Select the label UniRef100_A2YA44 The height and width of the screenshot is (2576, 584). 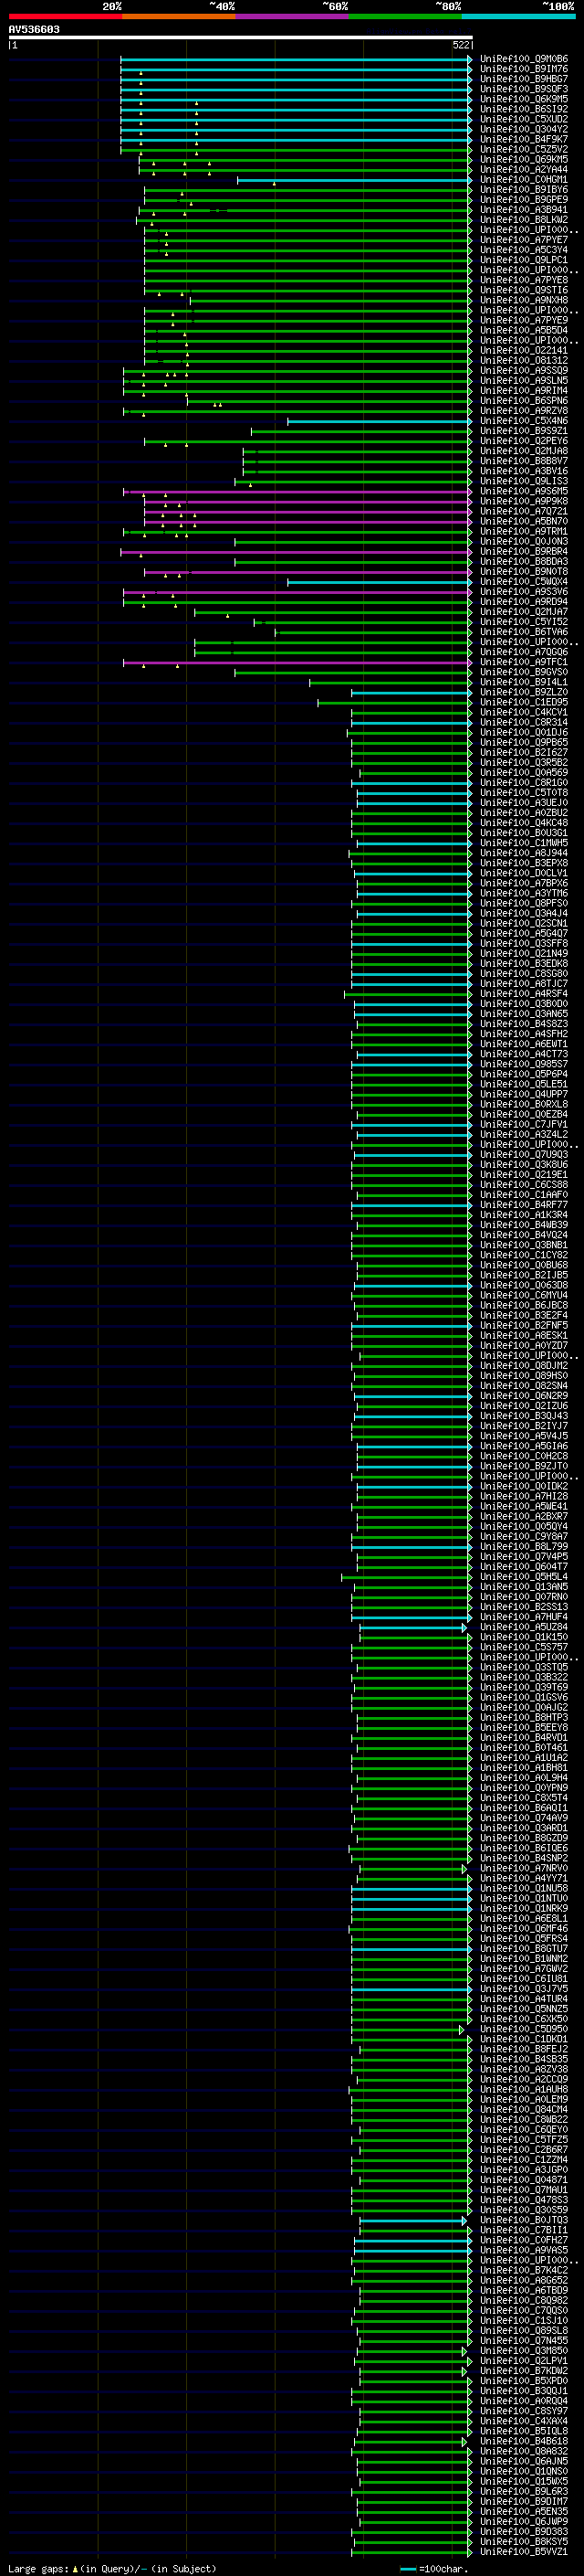pos(524,169)
